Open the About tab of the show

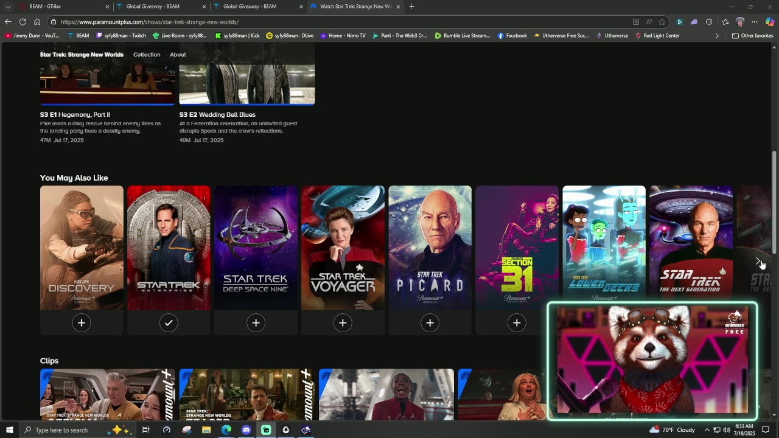point(178,55)
